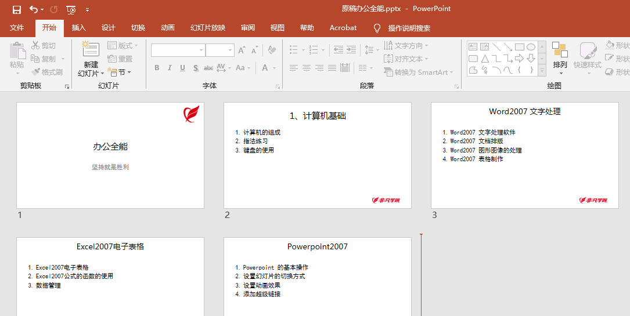630x316 pixels.
Task: Open the 帮助 help tab
Action: tap(307, 28)
